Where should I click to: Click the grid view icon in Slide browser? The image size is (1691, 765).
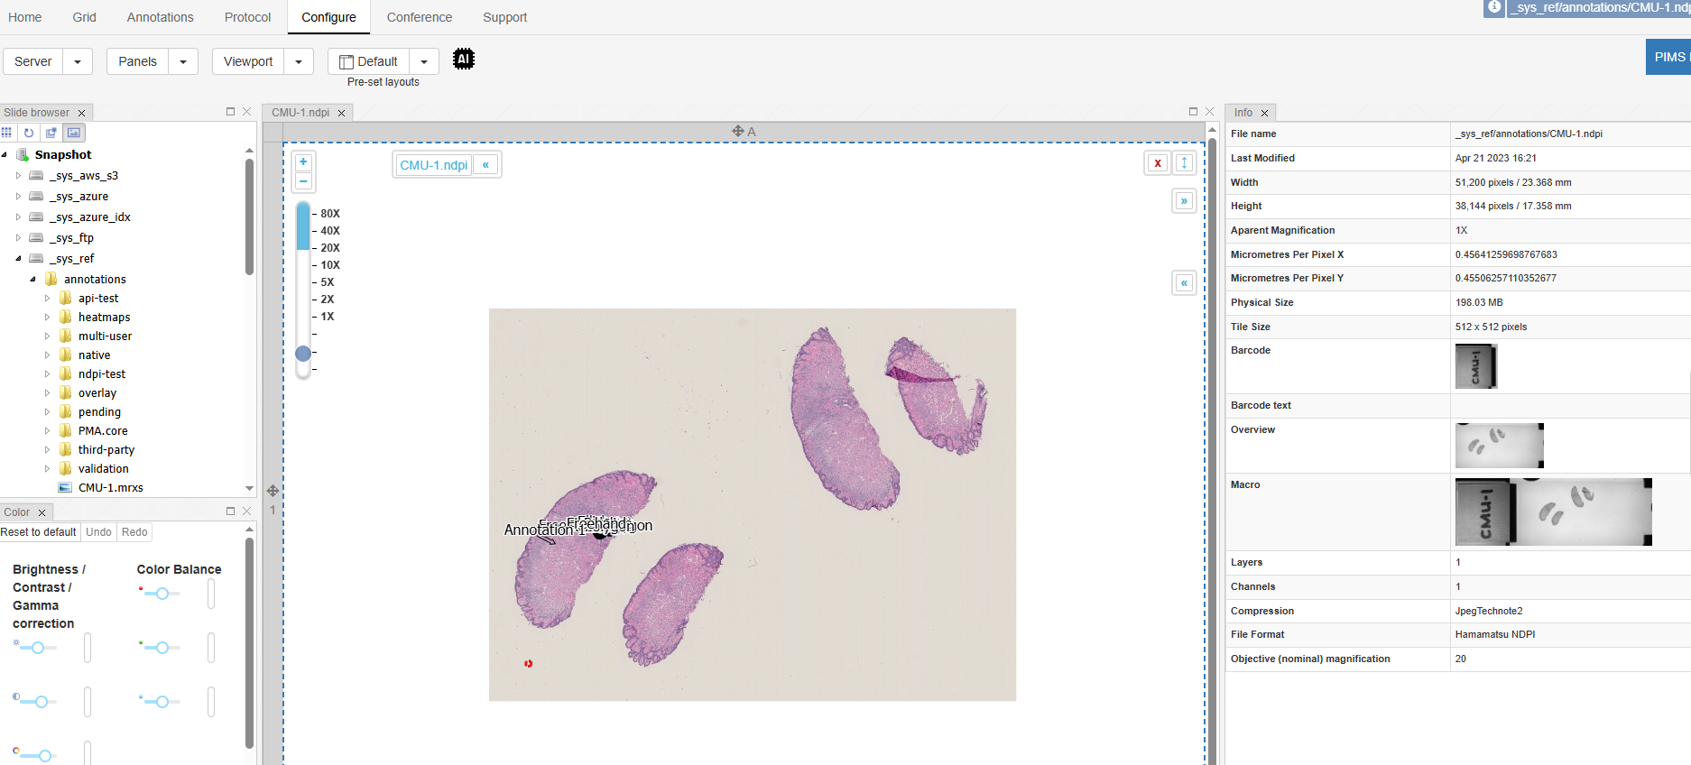point(7,133)
